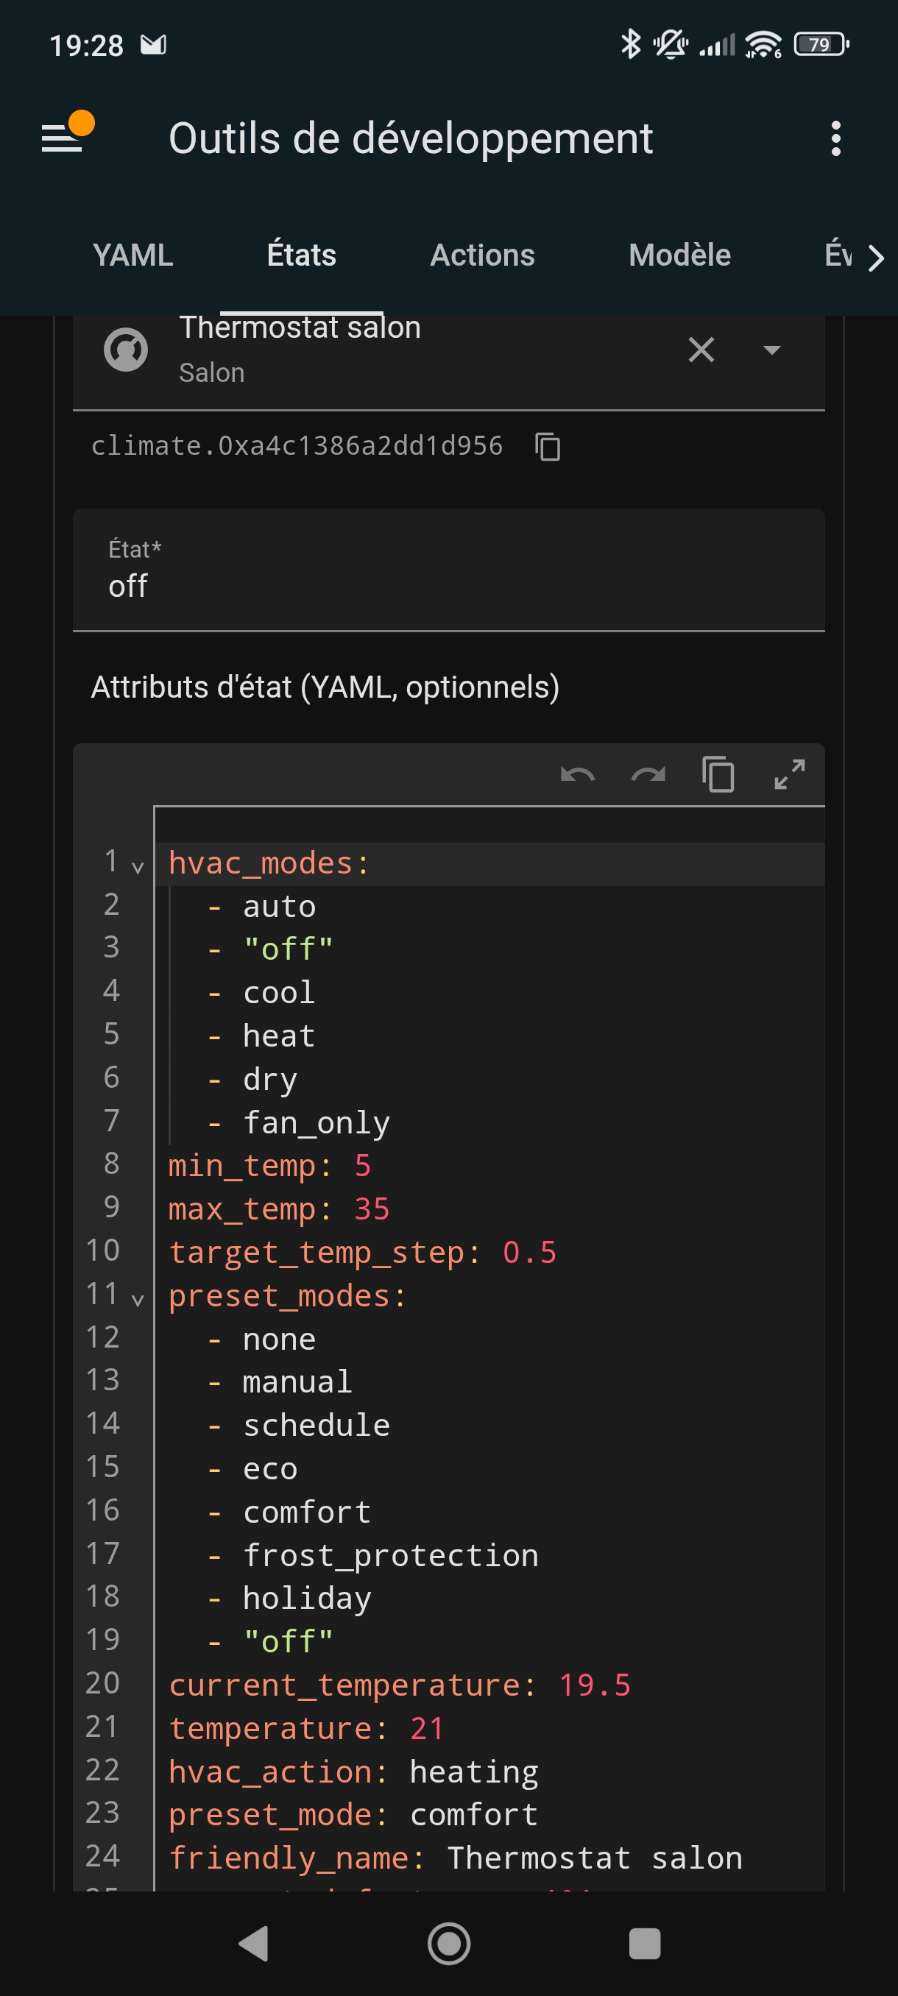Undo the last YAML editor change
This screenshot has height=1996, width=898.
click(577, 774)
